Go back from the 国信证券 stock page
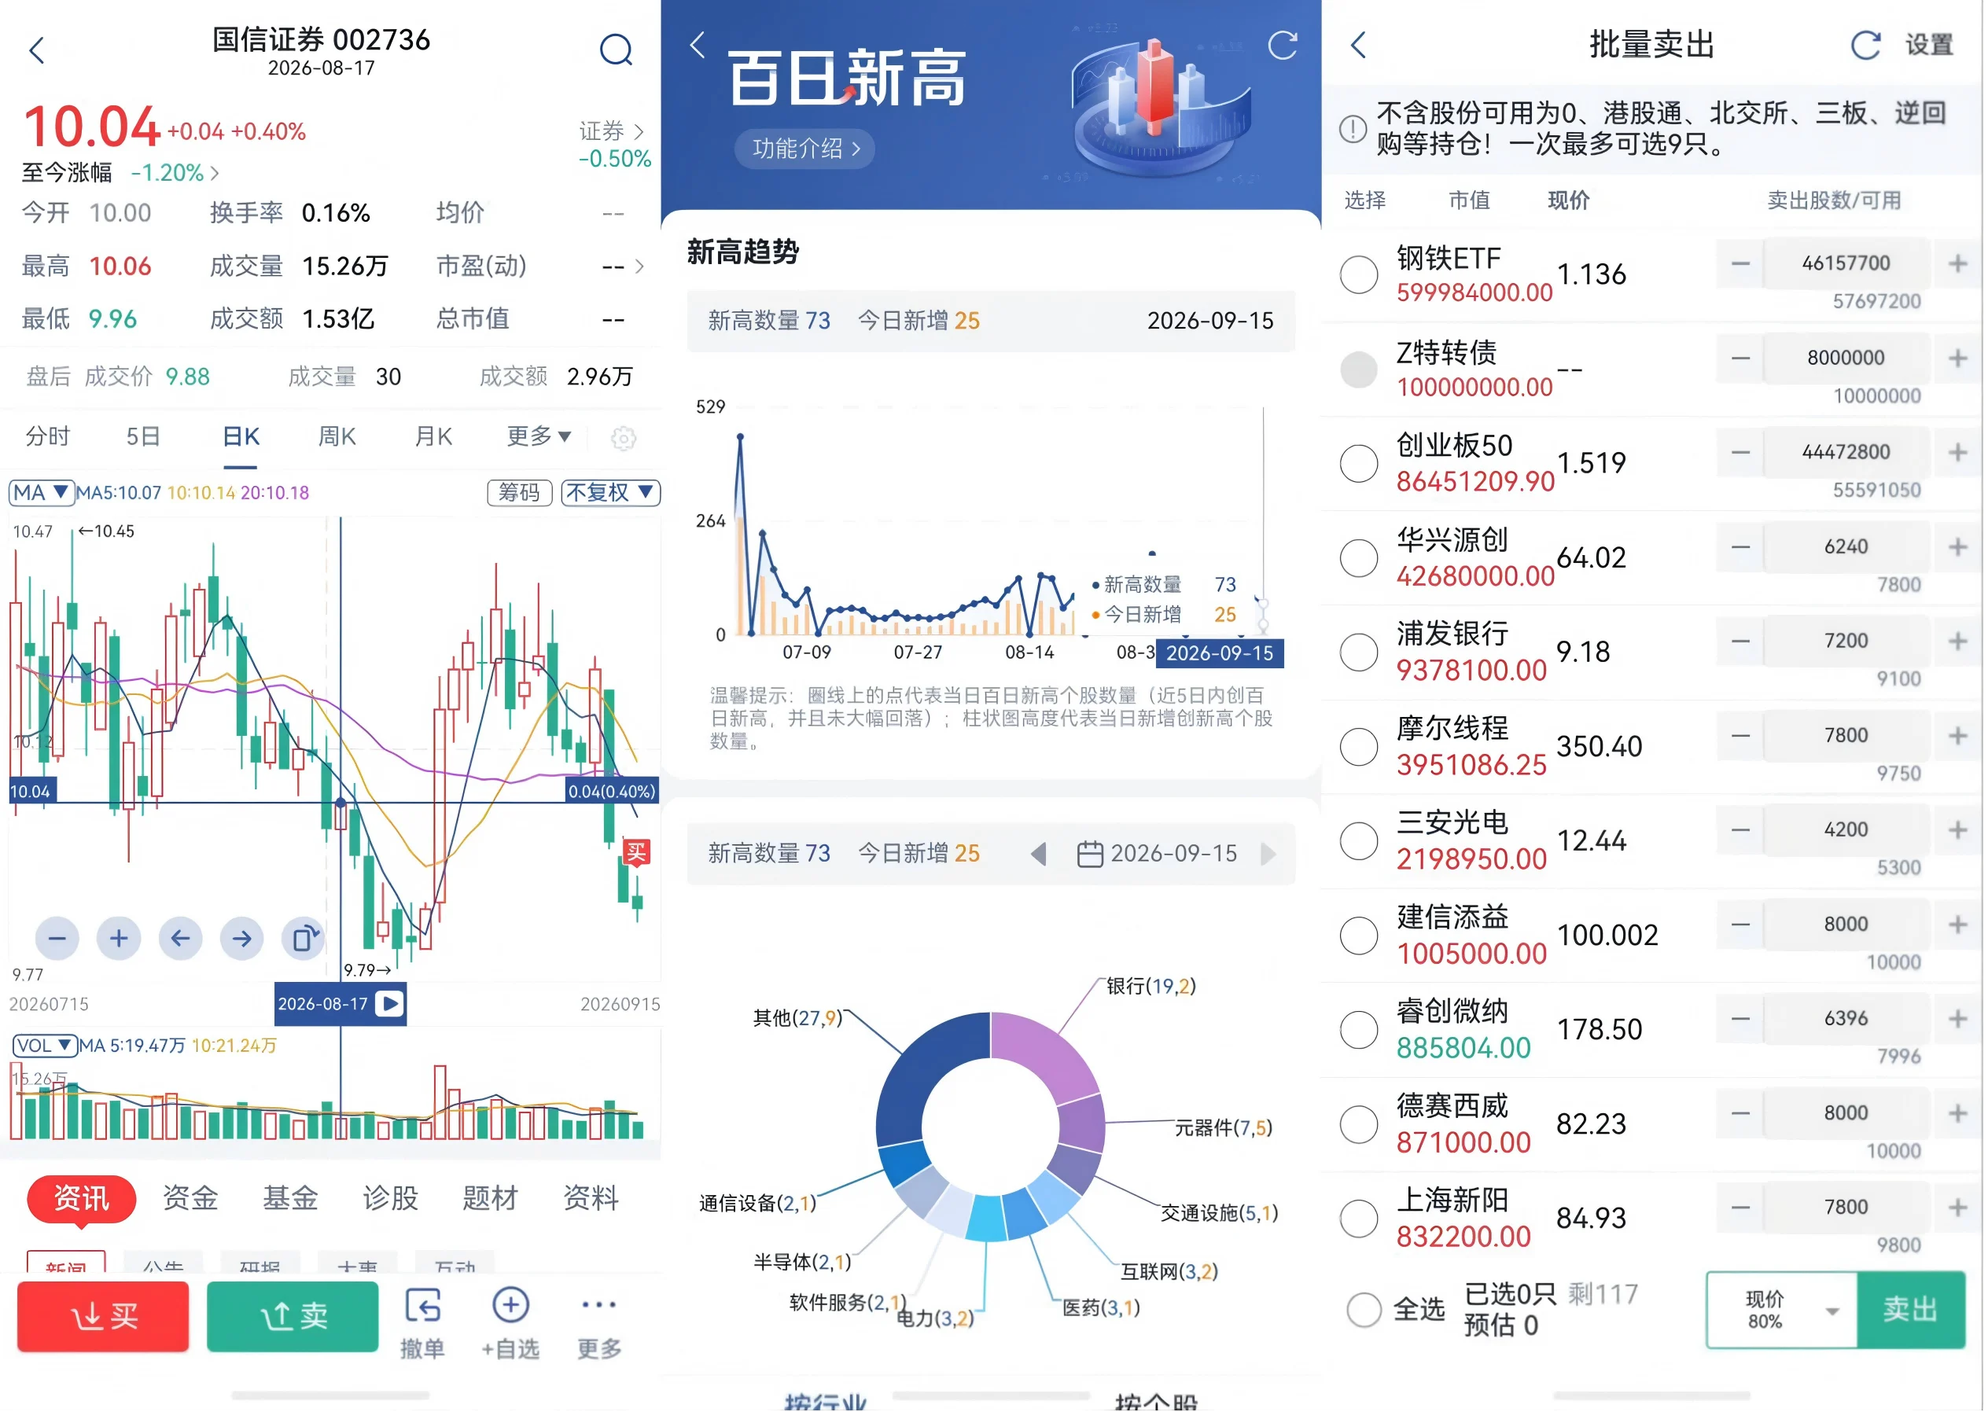The image size is (1988, 1412). click(36, 50)
